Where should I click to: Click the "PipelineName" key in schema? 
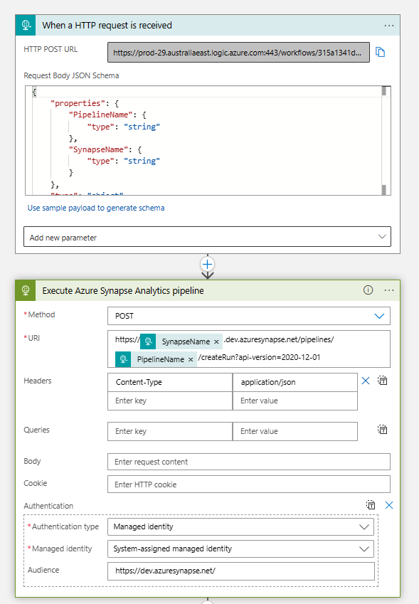point(101,115)
